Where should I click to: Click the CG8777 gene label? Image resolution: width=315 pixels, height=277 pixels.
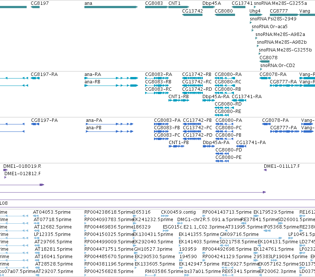[x=279, y=11]
